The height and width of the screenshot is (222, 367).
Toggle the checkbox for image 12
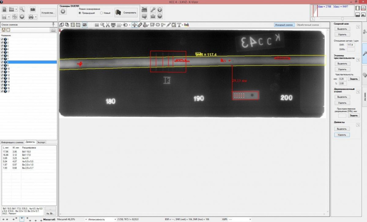point(2,75)
